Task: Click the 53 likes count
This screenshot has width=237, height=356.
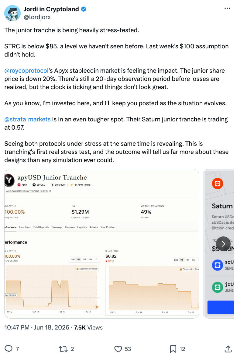Action: (x=128, y=349)
